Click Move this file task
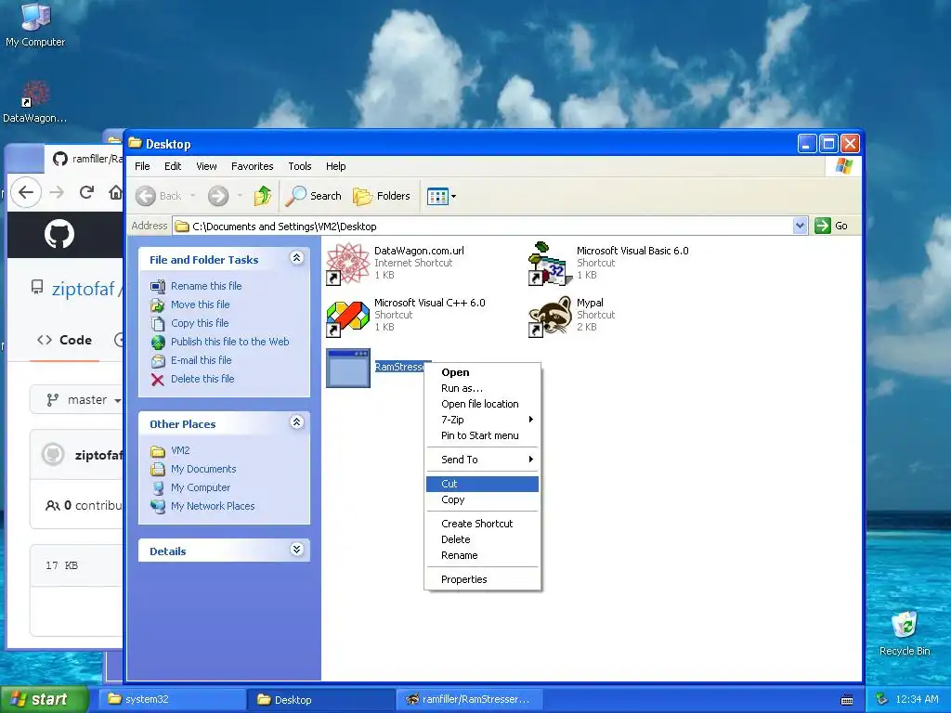 coord(201,305)
